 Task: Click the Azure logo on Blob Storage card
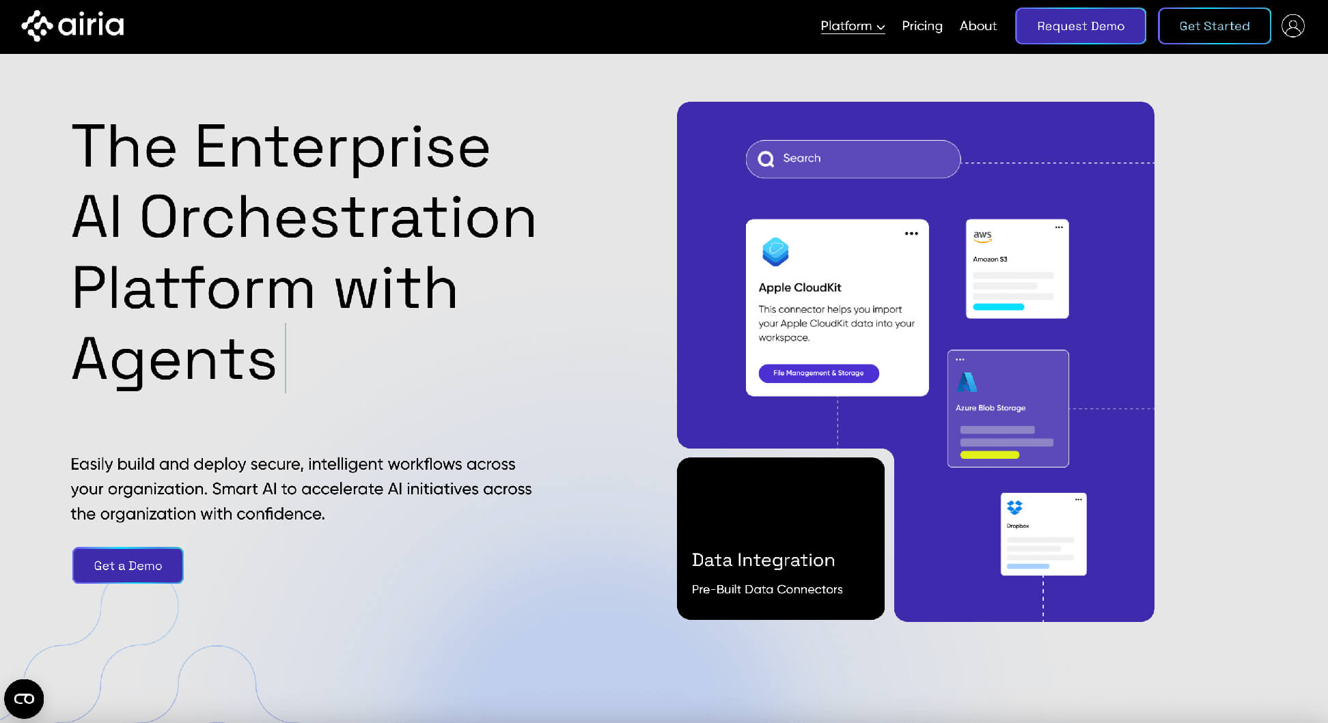[967, 382]
